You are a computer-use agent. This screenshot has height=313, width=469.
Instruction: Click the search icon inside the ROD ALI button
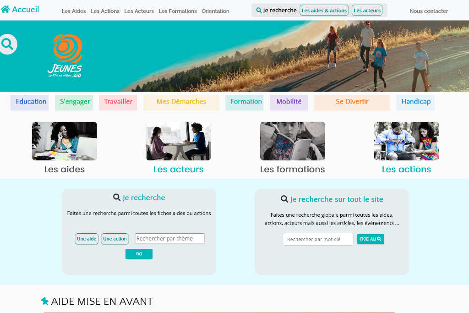[379, 239]
